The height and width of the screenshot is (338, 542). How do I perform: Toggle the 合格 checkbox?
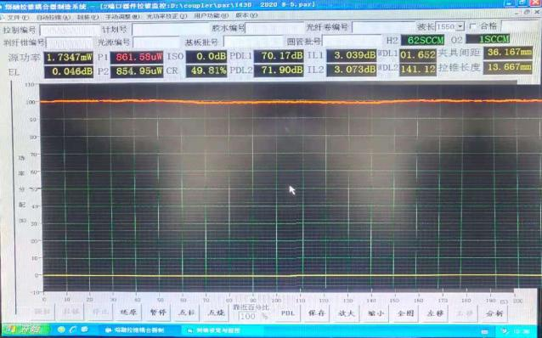pos(472,26)
